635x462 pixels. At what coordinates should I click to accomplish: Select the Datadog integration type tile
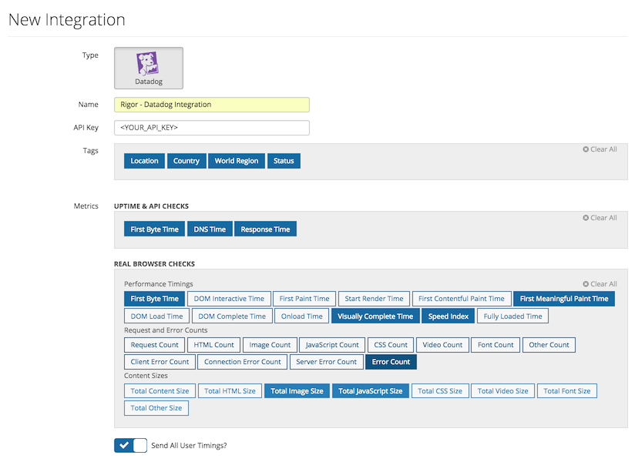click(x=148, y=68)
